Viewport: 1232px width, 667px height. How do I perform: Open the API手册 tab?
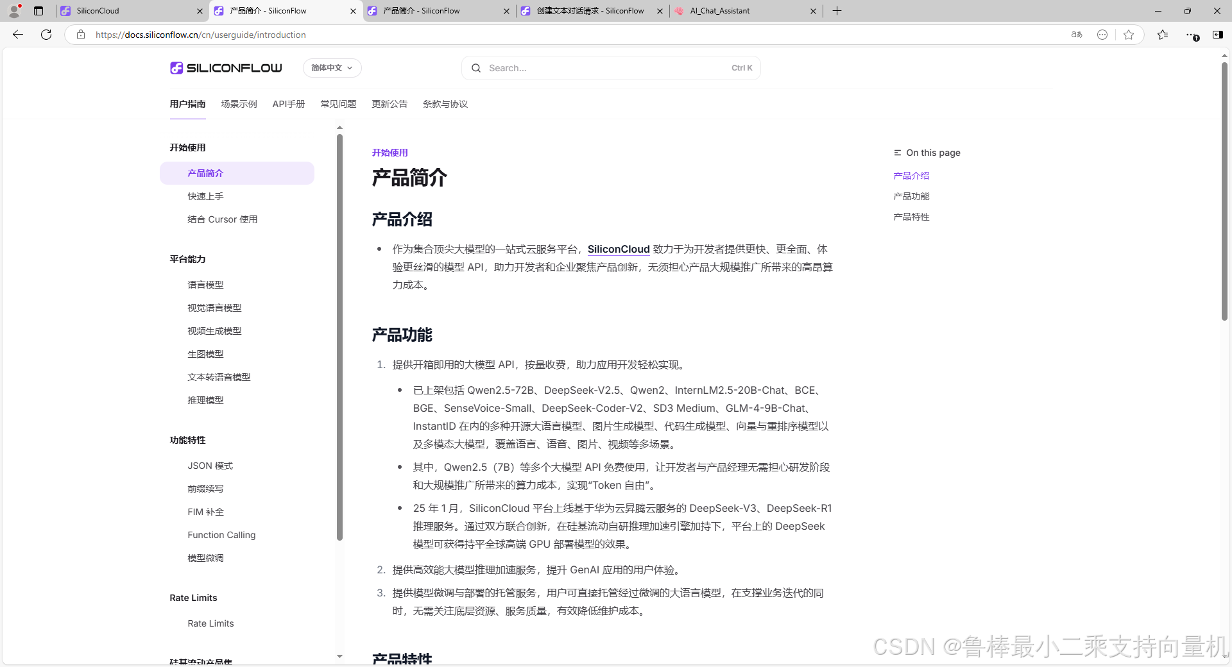[289, 104]
